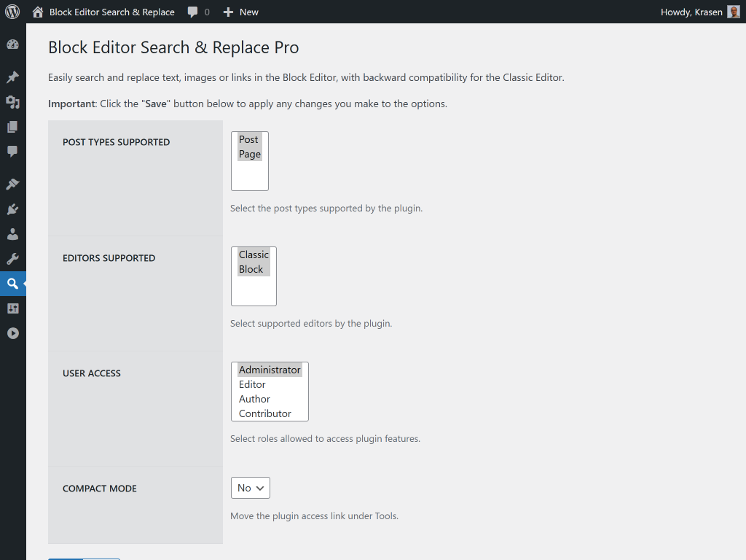746x560 pixels.
Task: Click text 'Move the plugin access link under Tools.'
Action: [315, 516]
